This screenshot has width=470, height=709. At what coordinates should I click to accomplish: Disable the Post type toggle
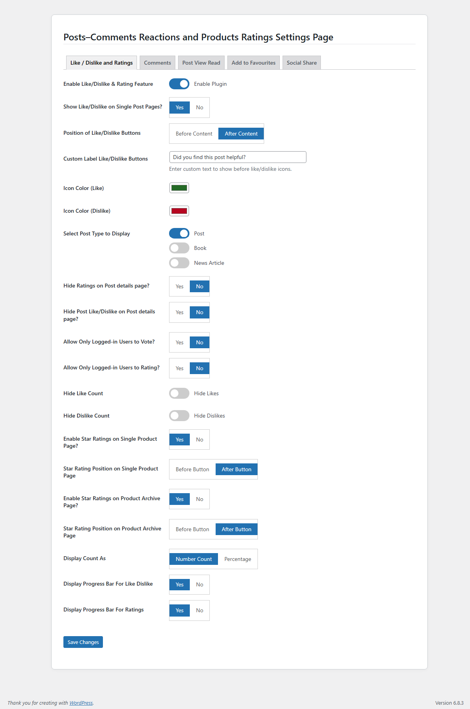click(x=179, y=233)
